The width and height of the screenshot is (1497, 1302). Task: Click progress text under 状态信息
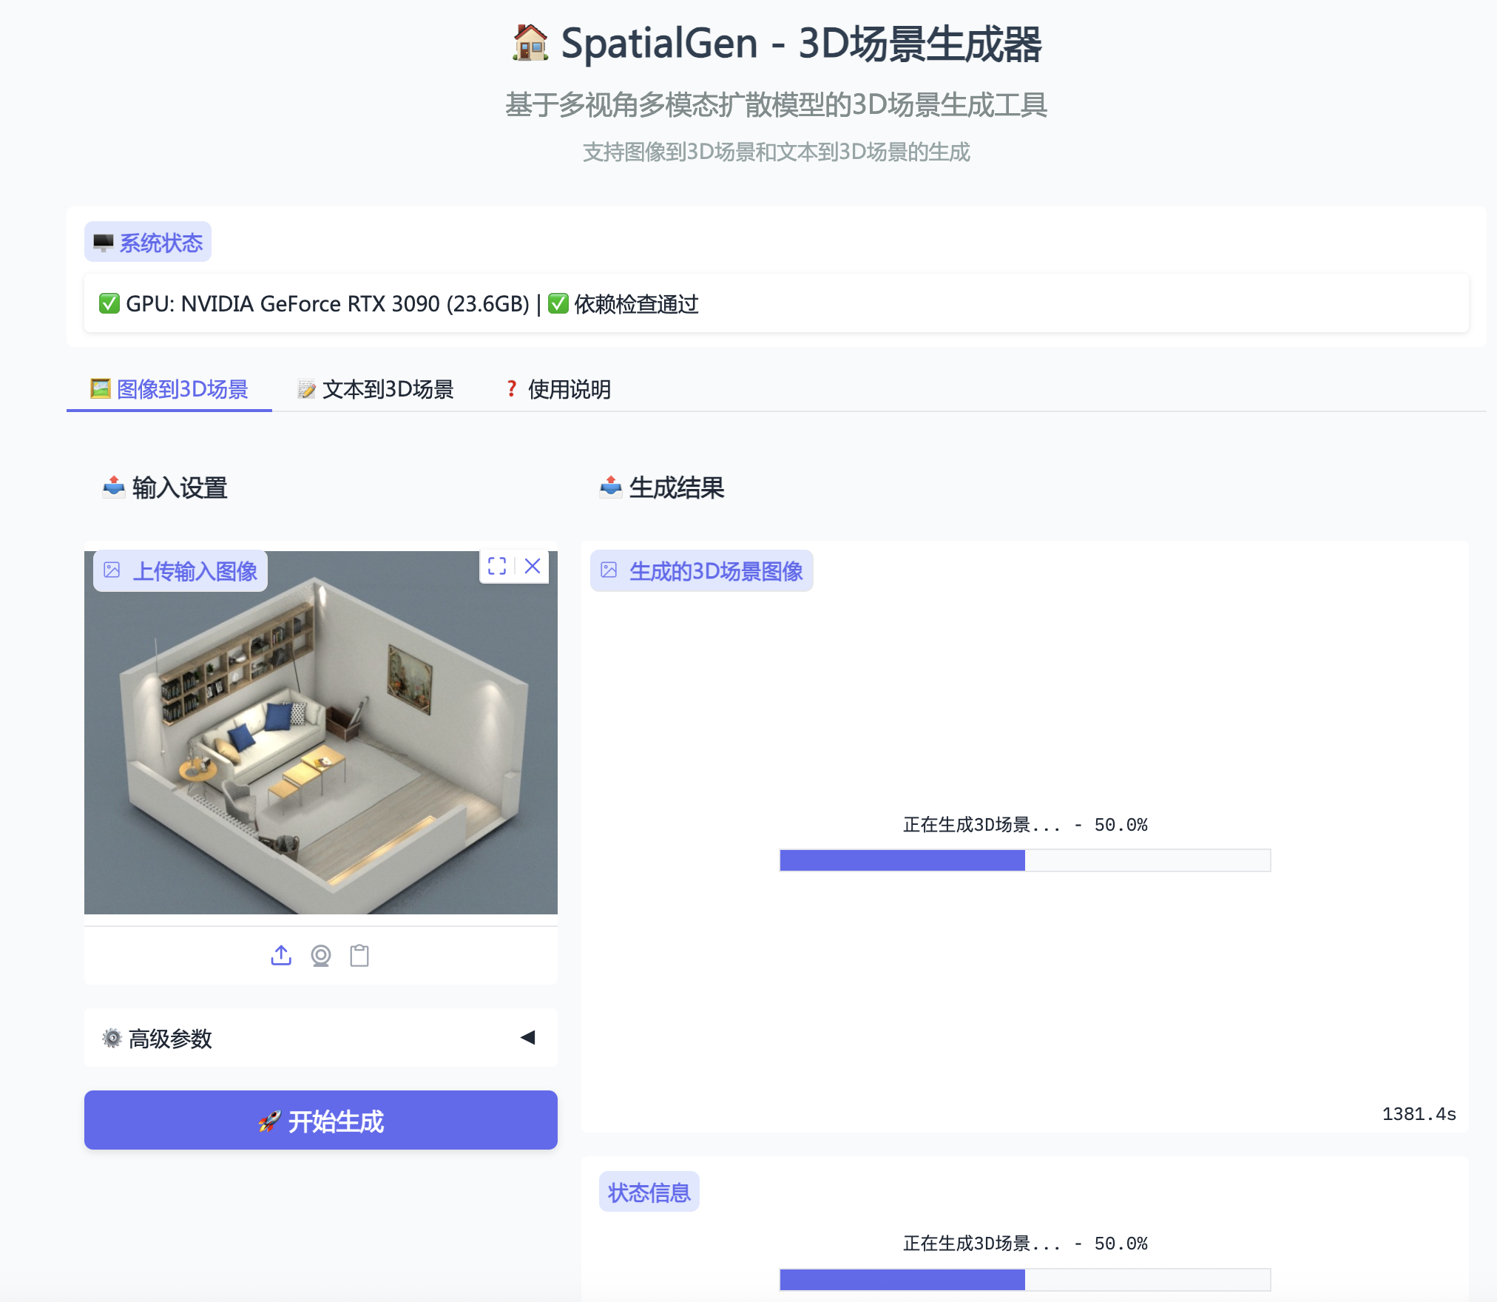tap(1025, 1244)
